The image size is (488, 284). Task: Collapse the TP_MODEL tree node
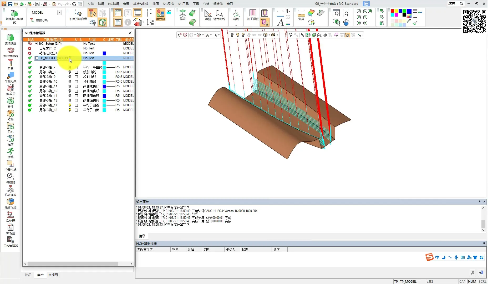pos(37,58)
